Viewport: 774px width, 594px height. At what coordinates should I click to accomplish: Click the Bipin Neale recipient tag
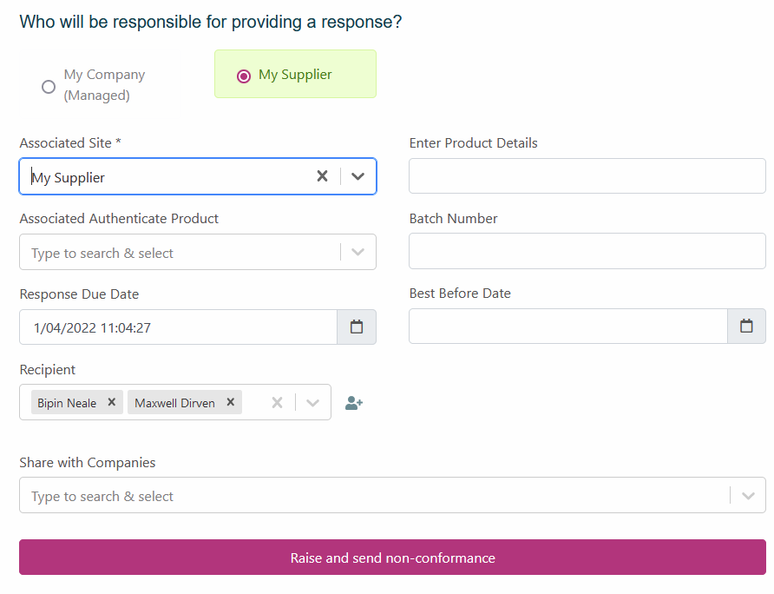pos(67,403)
